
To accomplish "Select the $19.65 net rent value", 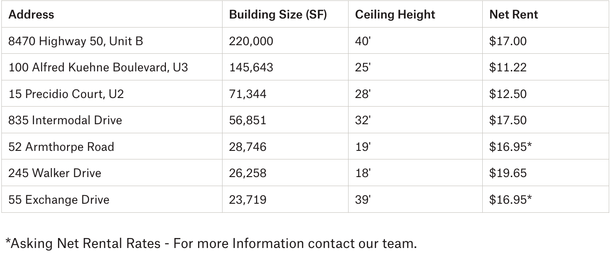I will click(x=508, y=173).
